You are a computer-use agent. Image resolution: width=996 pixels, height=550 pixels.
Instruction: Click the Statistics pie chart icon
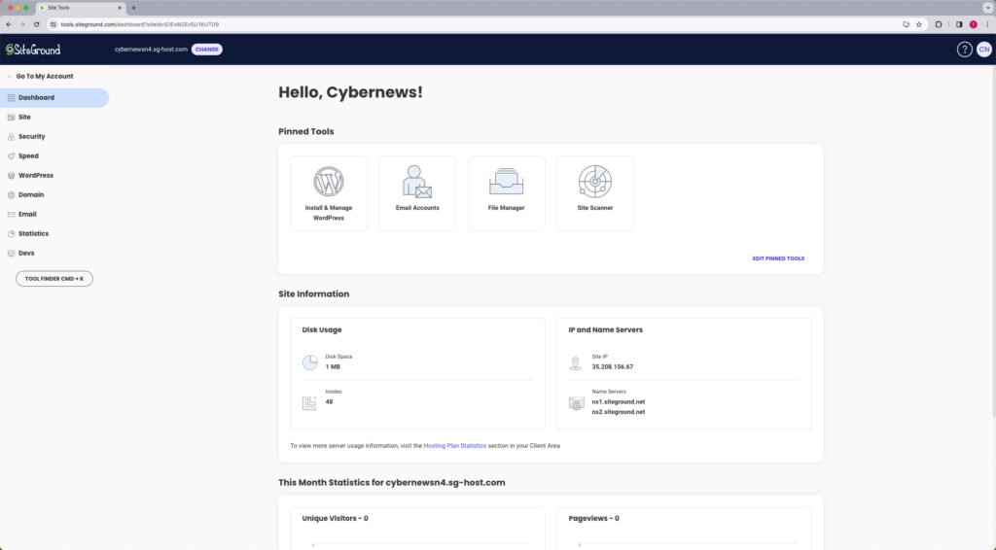click(11, 234)
